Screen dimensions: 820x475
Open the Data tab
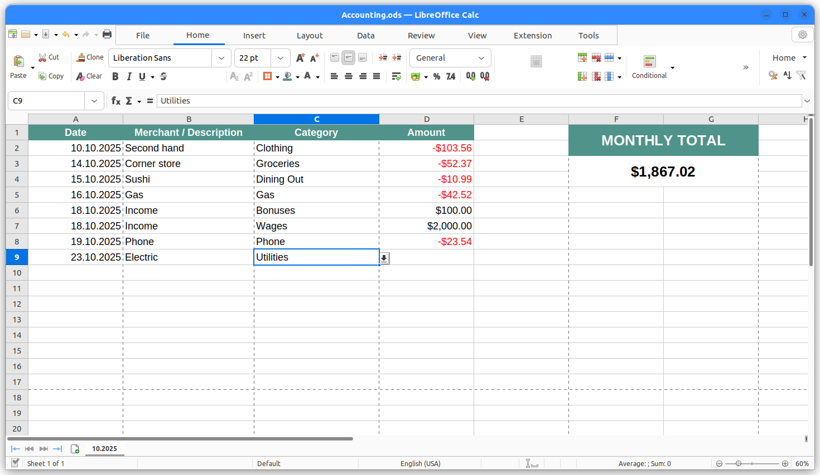point(365,35)
